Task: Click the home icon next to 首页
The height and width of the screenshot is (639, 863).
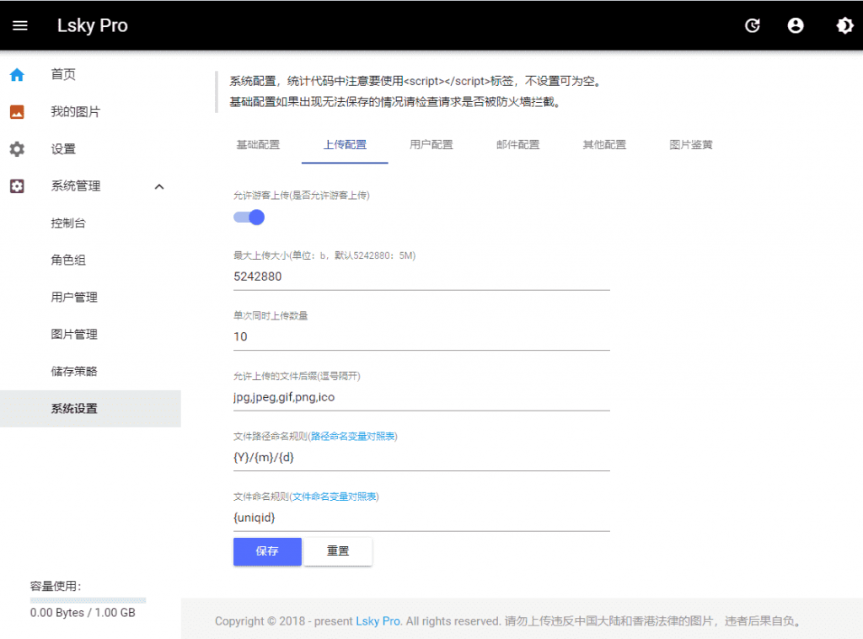Action: 17,74
